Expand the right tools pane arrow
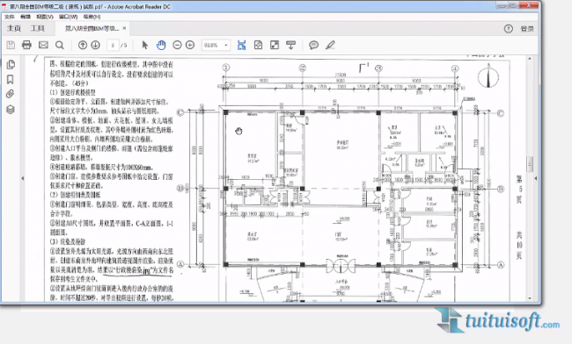Image resolution: width=572 pixels, height=344 pixels. click(536, 178)
